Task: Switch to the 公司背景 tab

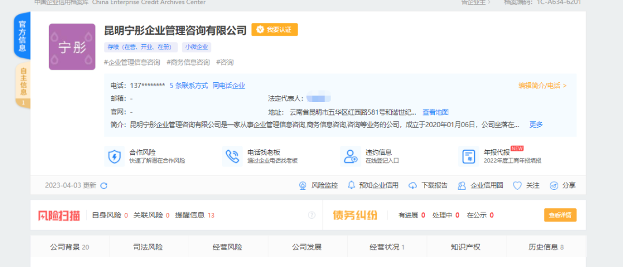Action: (x=70, y=247)
